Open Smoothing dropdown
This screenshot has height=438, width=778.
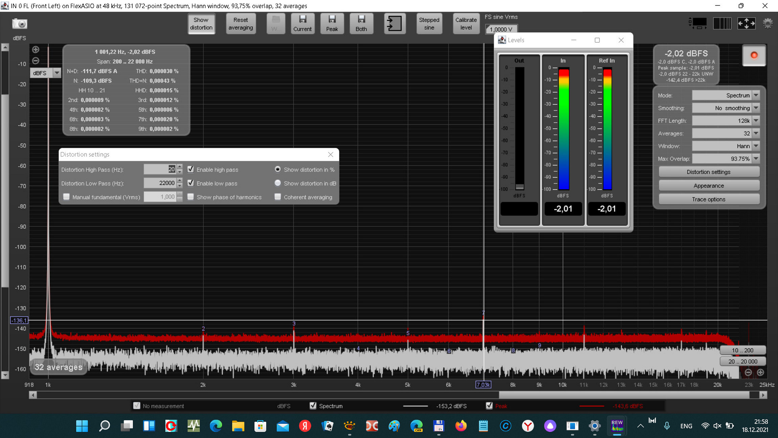(726, 108)
